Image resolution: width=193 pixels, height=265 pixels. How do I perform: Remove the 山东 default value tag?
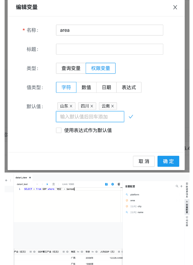tap(71, 106)
